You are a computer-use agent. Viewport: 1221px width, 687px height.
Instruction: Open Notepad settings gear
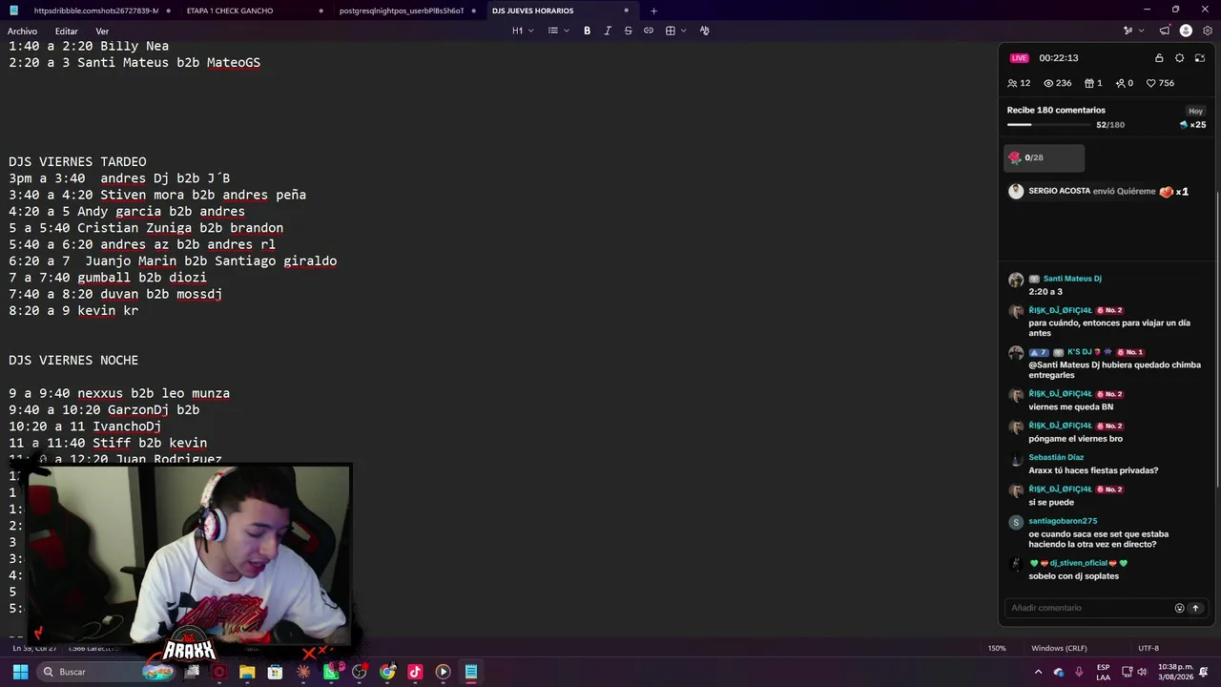click(x=1208, y=31)
